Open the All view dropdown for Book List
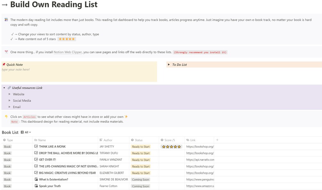This screenshot has width=322, height=190. point(26,132)
